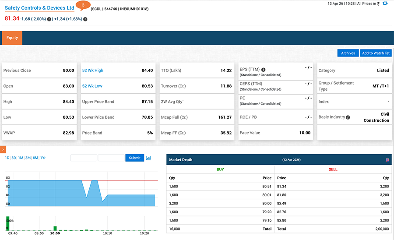The image size is (394, 240).
Task: Click the Safety Controls & Devices Ltd title
Action: (x=39, y=8)
